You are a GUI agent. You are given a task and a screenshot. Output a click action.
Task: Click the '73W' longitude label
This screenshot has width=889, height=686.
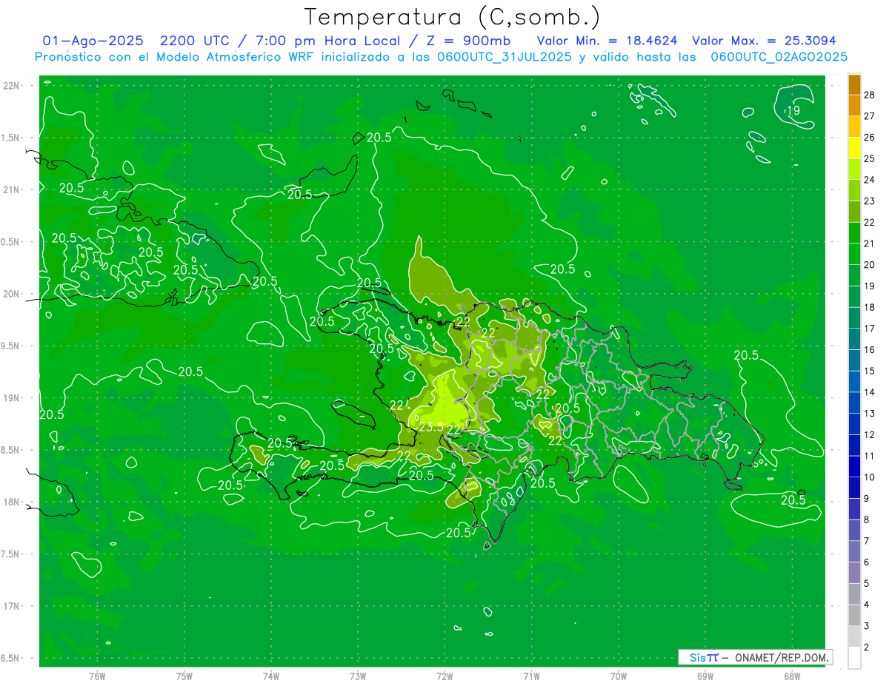coord(358,676)
